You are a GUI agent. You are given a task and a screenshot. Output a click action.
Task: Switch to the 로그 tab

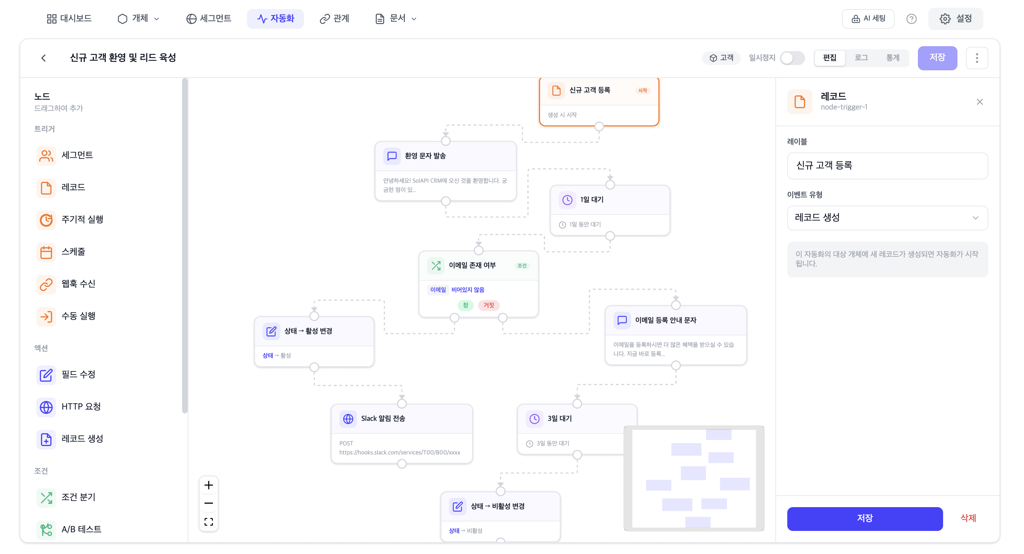click(861, 58)
